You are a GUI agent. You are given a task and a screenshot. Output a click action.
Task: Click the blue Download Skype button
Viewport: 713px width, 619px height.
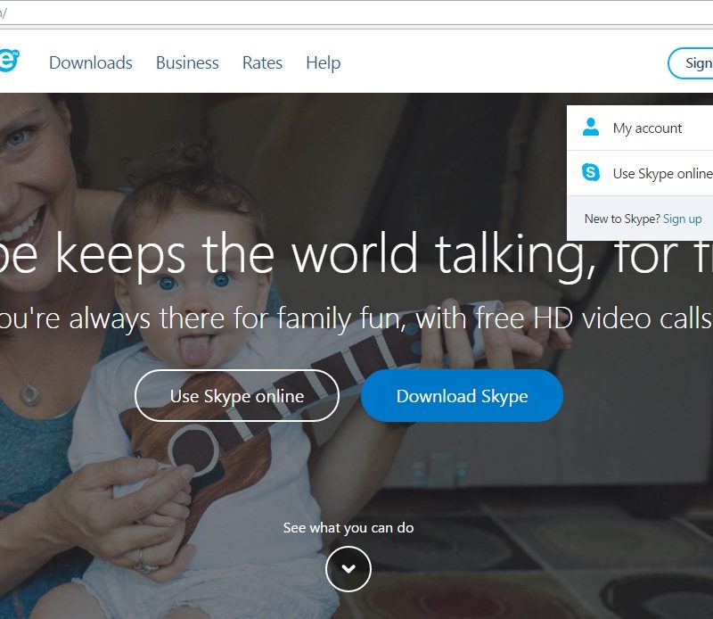pyautogui.click(x=462, y=396)
